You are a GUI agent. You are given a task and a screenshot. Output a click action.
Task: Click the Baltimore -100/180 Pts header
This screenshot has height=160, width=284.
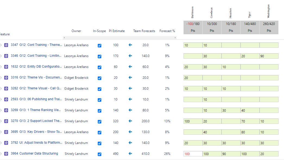tap(193, 27)
